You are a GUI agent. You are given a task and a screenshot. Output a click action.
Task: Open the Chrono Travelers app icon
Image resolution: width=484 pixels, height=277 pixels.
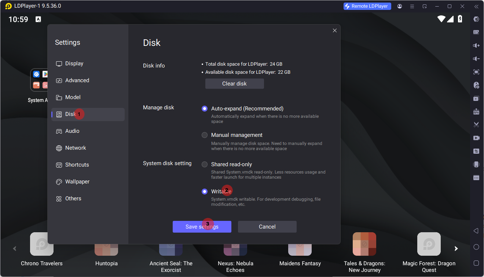coord(42,244)
